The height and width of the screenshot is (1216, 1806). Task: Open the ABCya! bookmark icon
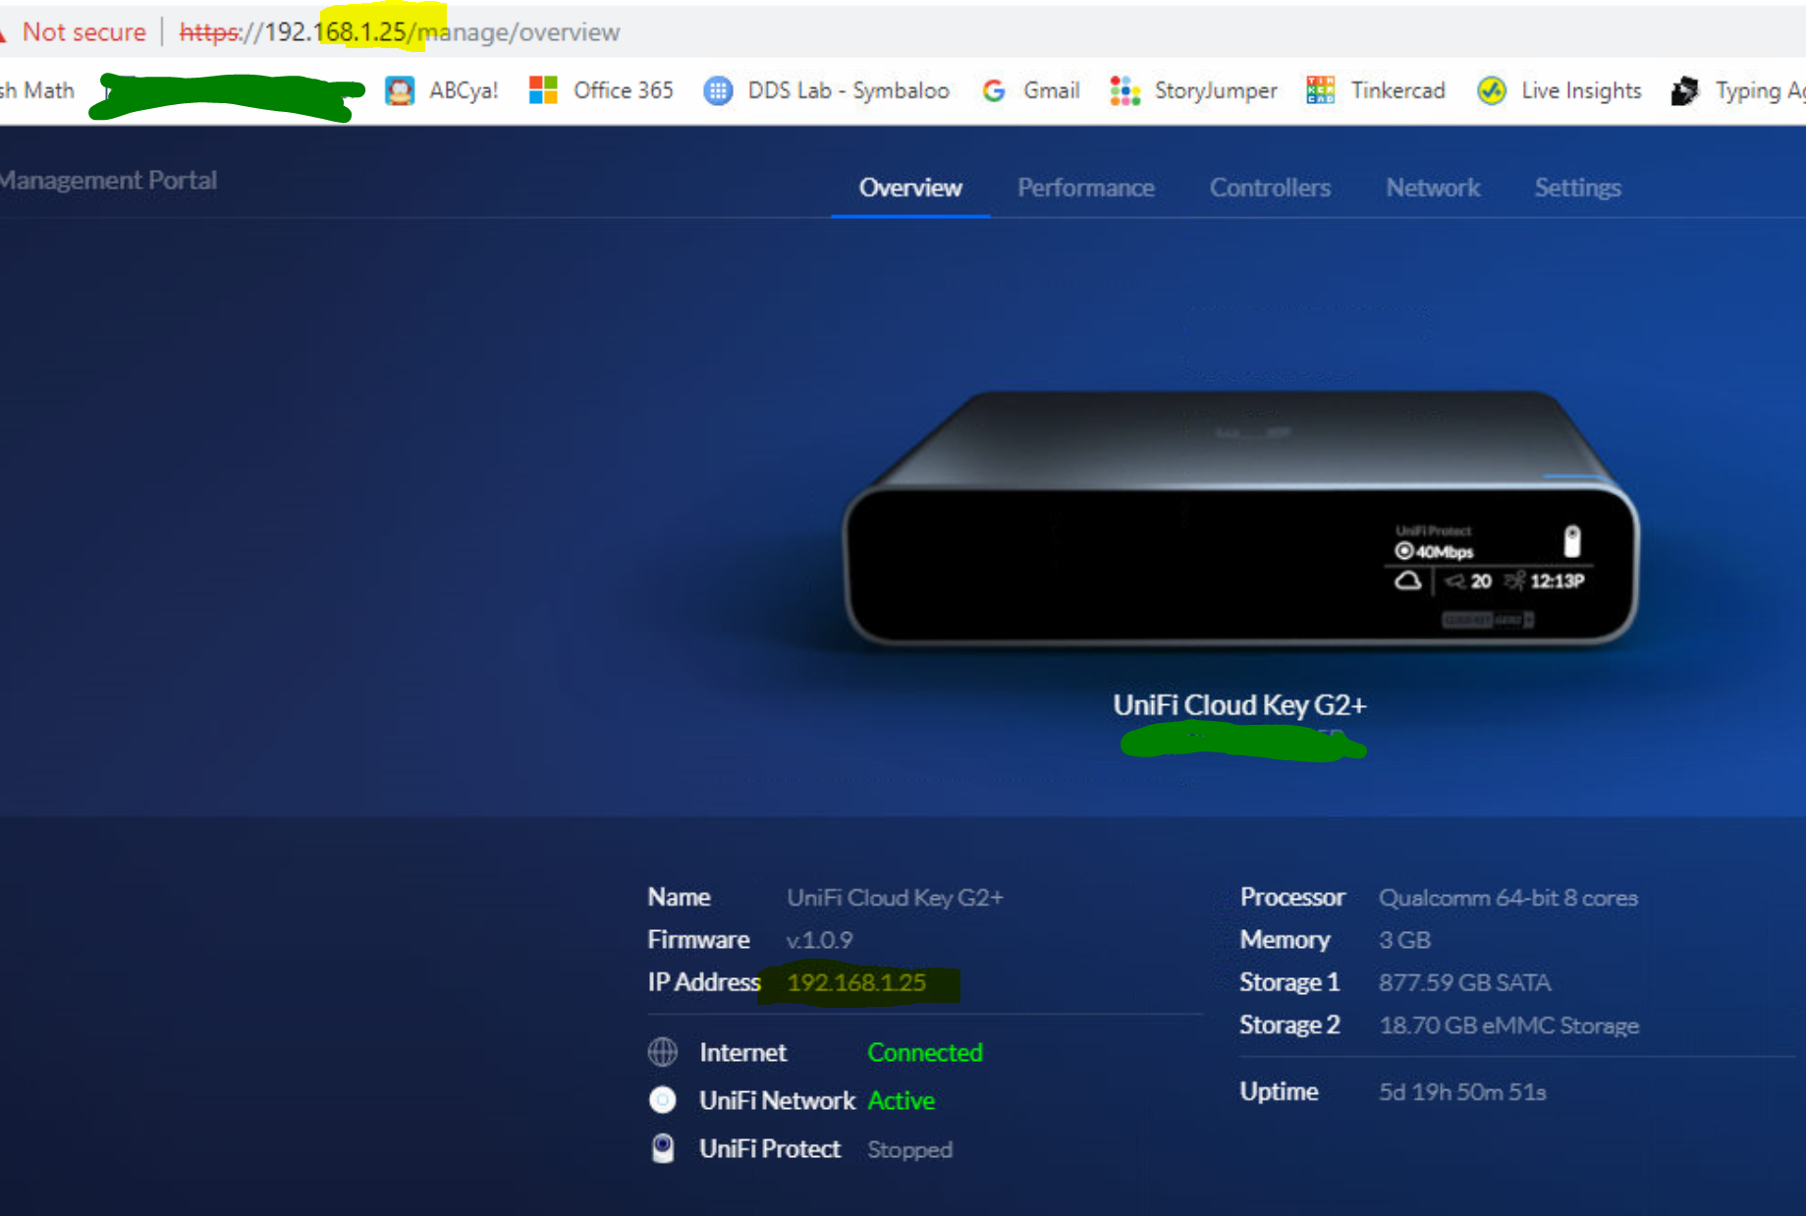399,91
